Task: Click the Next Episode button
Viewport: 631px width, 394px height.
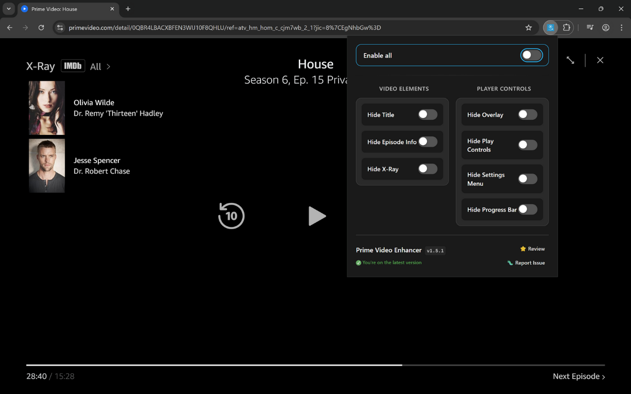Action: click(x=579, y=376)
